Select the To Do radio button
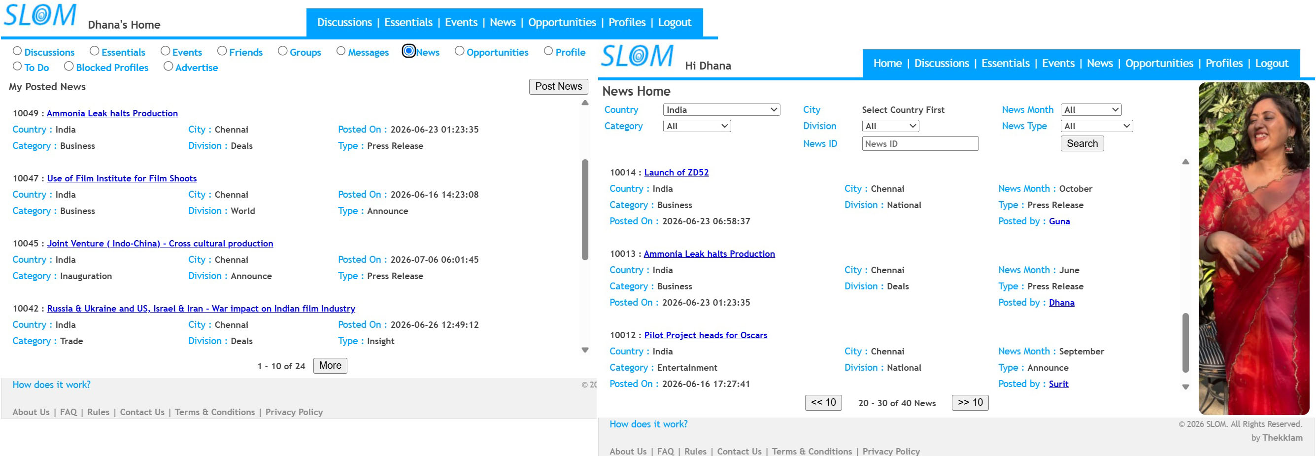The height and width of the screenshot is (456, 1316). click(x=17, y=67)
